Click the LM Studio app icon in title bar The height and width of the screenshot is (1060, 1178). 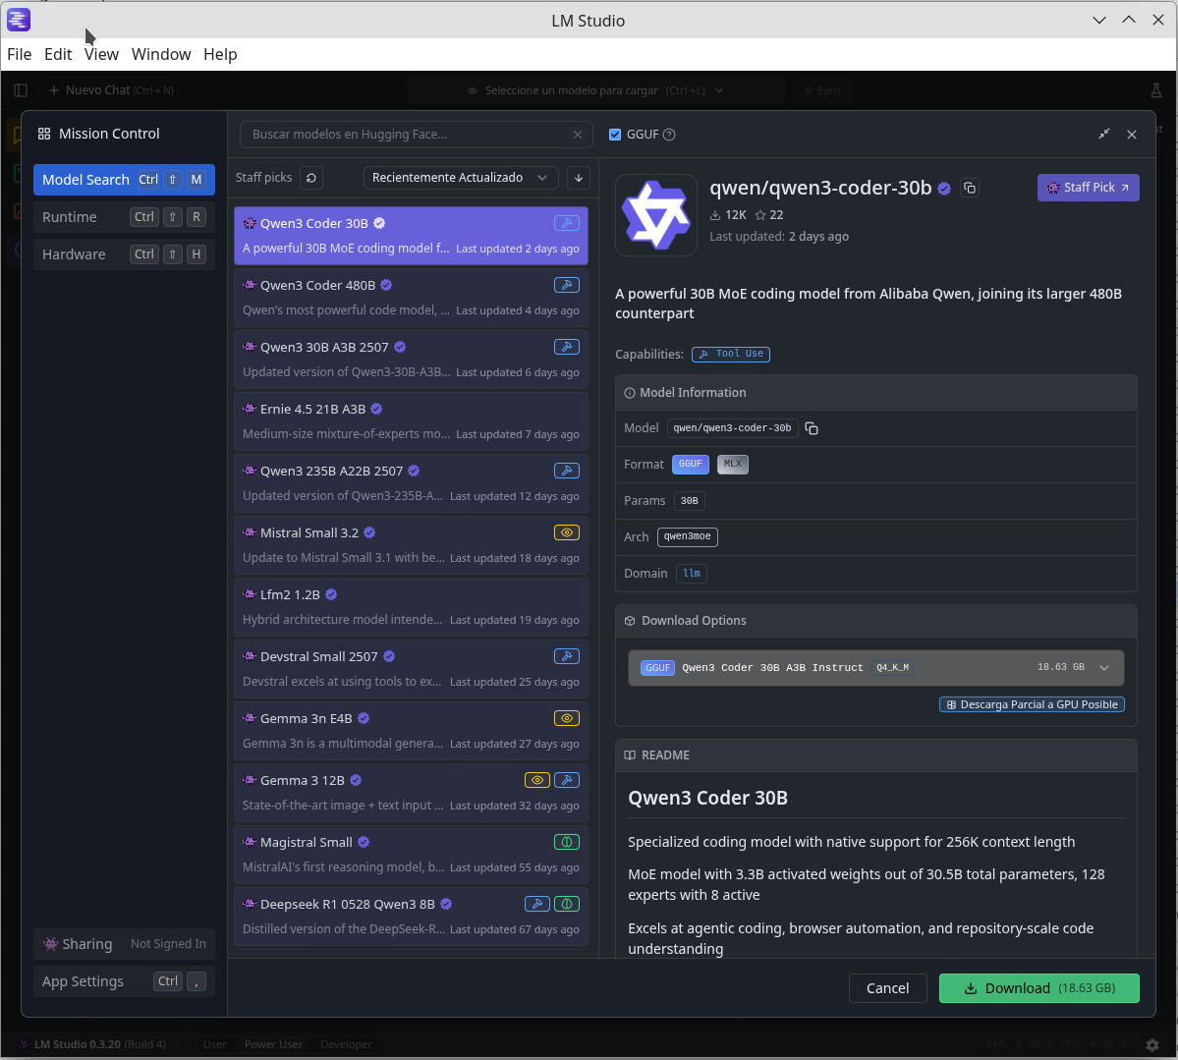coord(19,20)
